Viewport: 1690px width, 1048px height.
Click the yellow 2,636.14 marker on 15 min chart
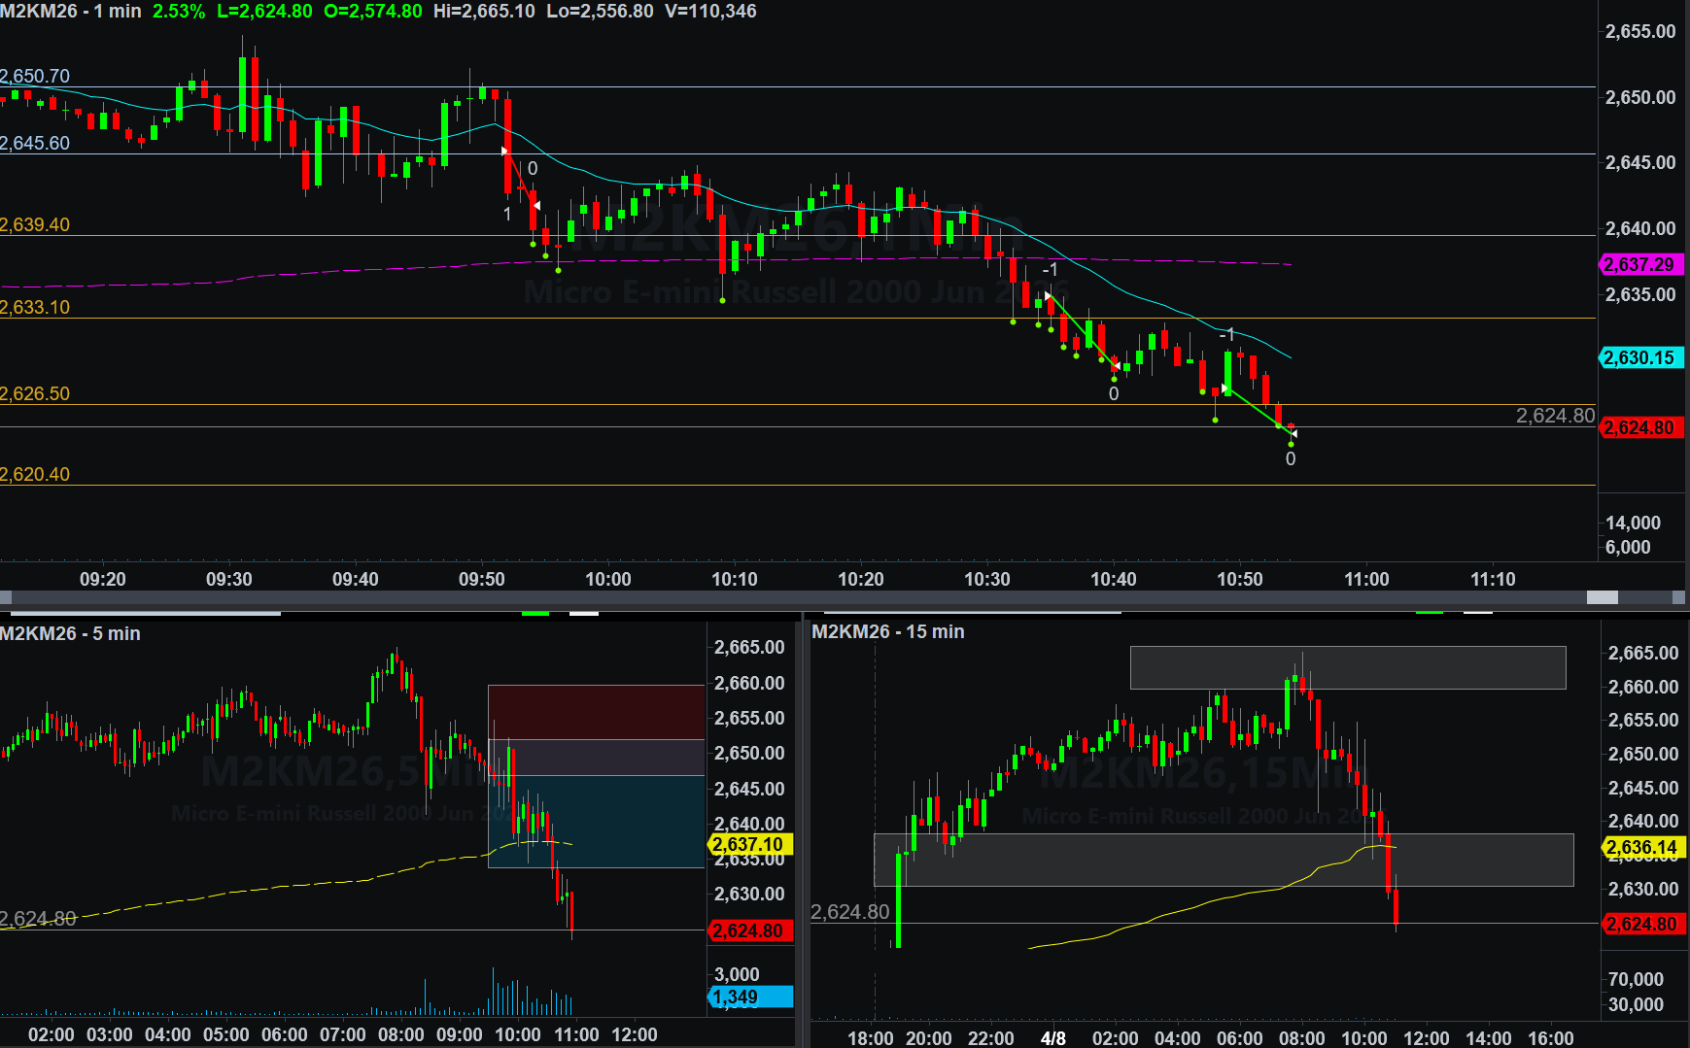tap(1641, 847)
